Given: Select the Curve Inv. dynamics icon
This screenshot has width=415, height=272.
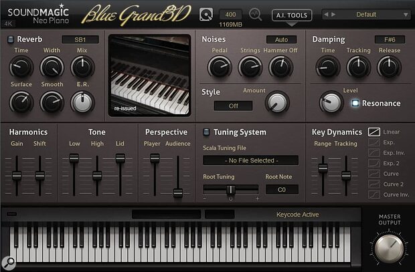Looking at the screenshot, I should [374, 194].
